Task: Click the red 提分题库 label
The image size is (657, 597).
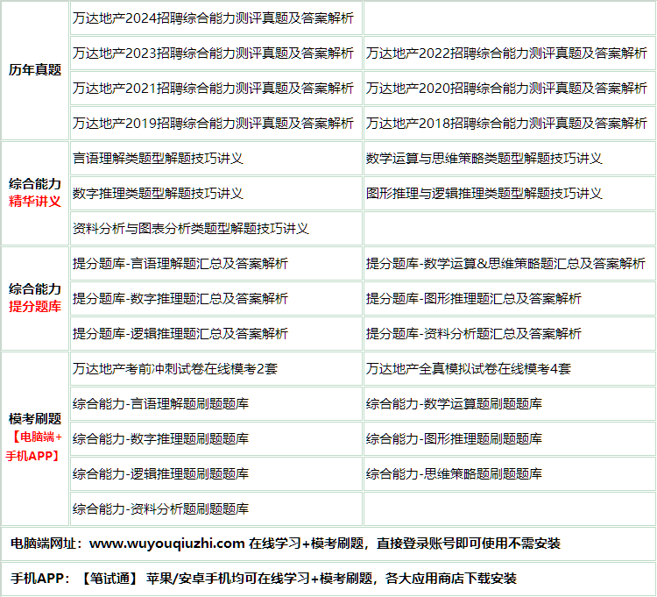Action: [35, 307]
